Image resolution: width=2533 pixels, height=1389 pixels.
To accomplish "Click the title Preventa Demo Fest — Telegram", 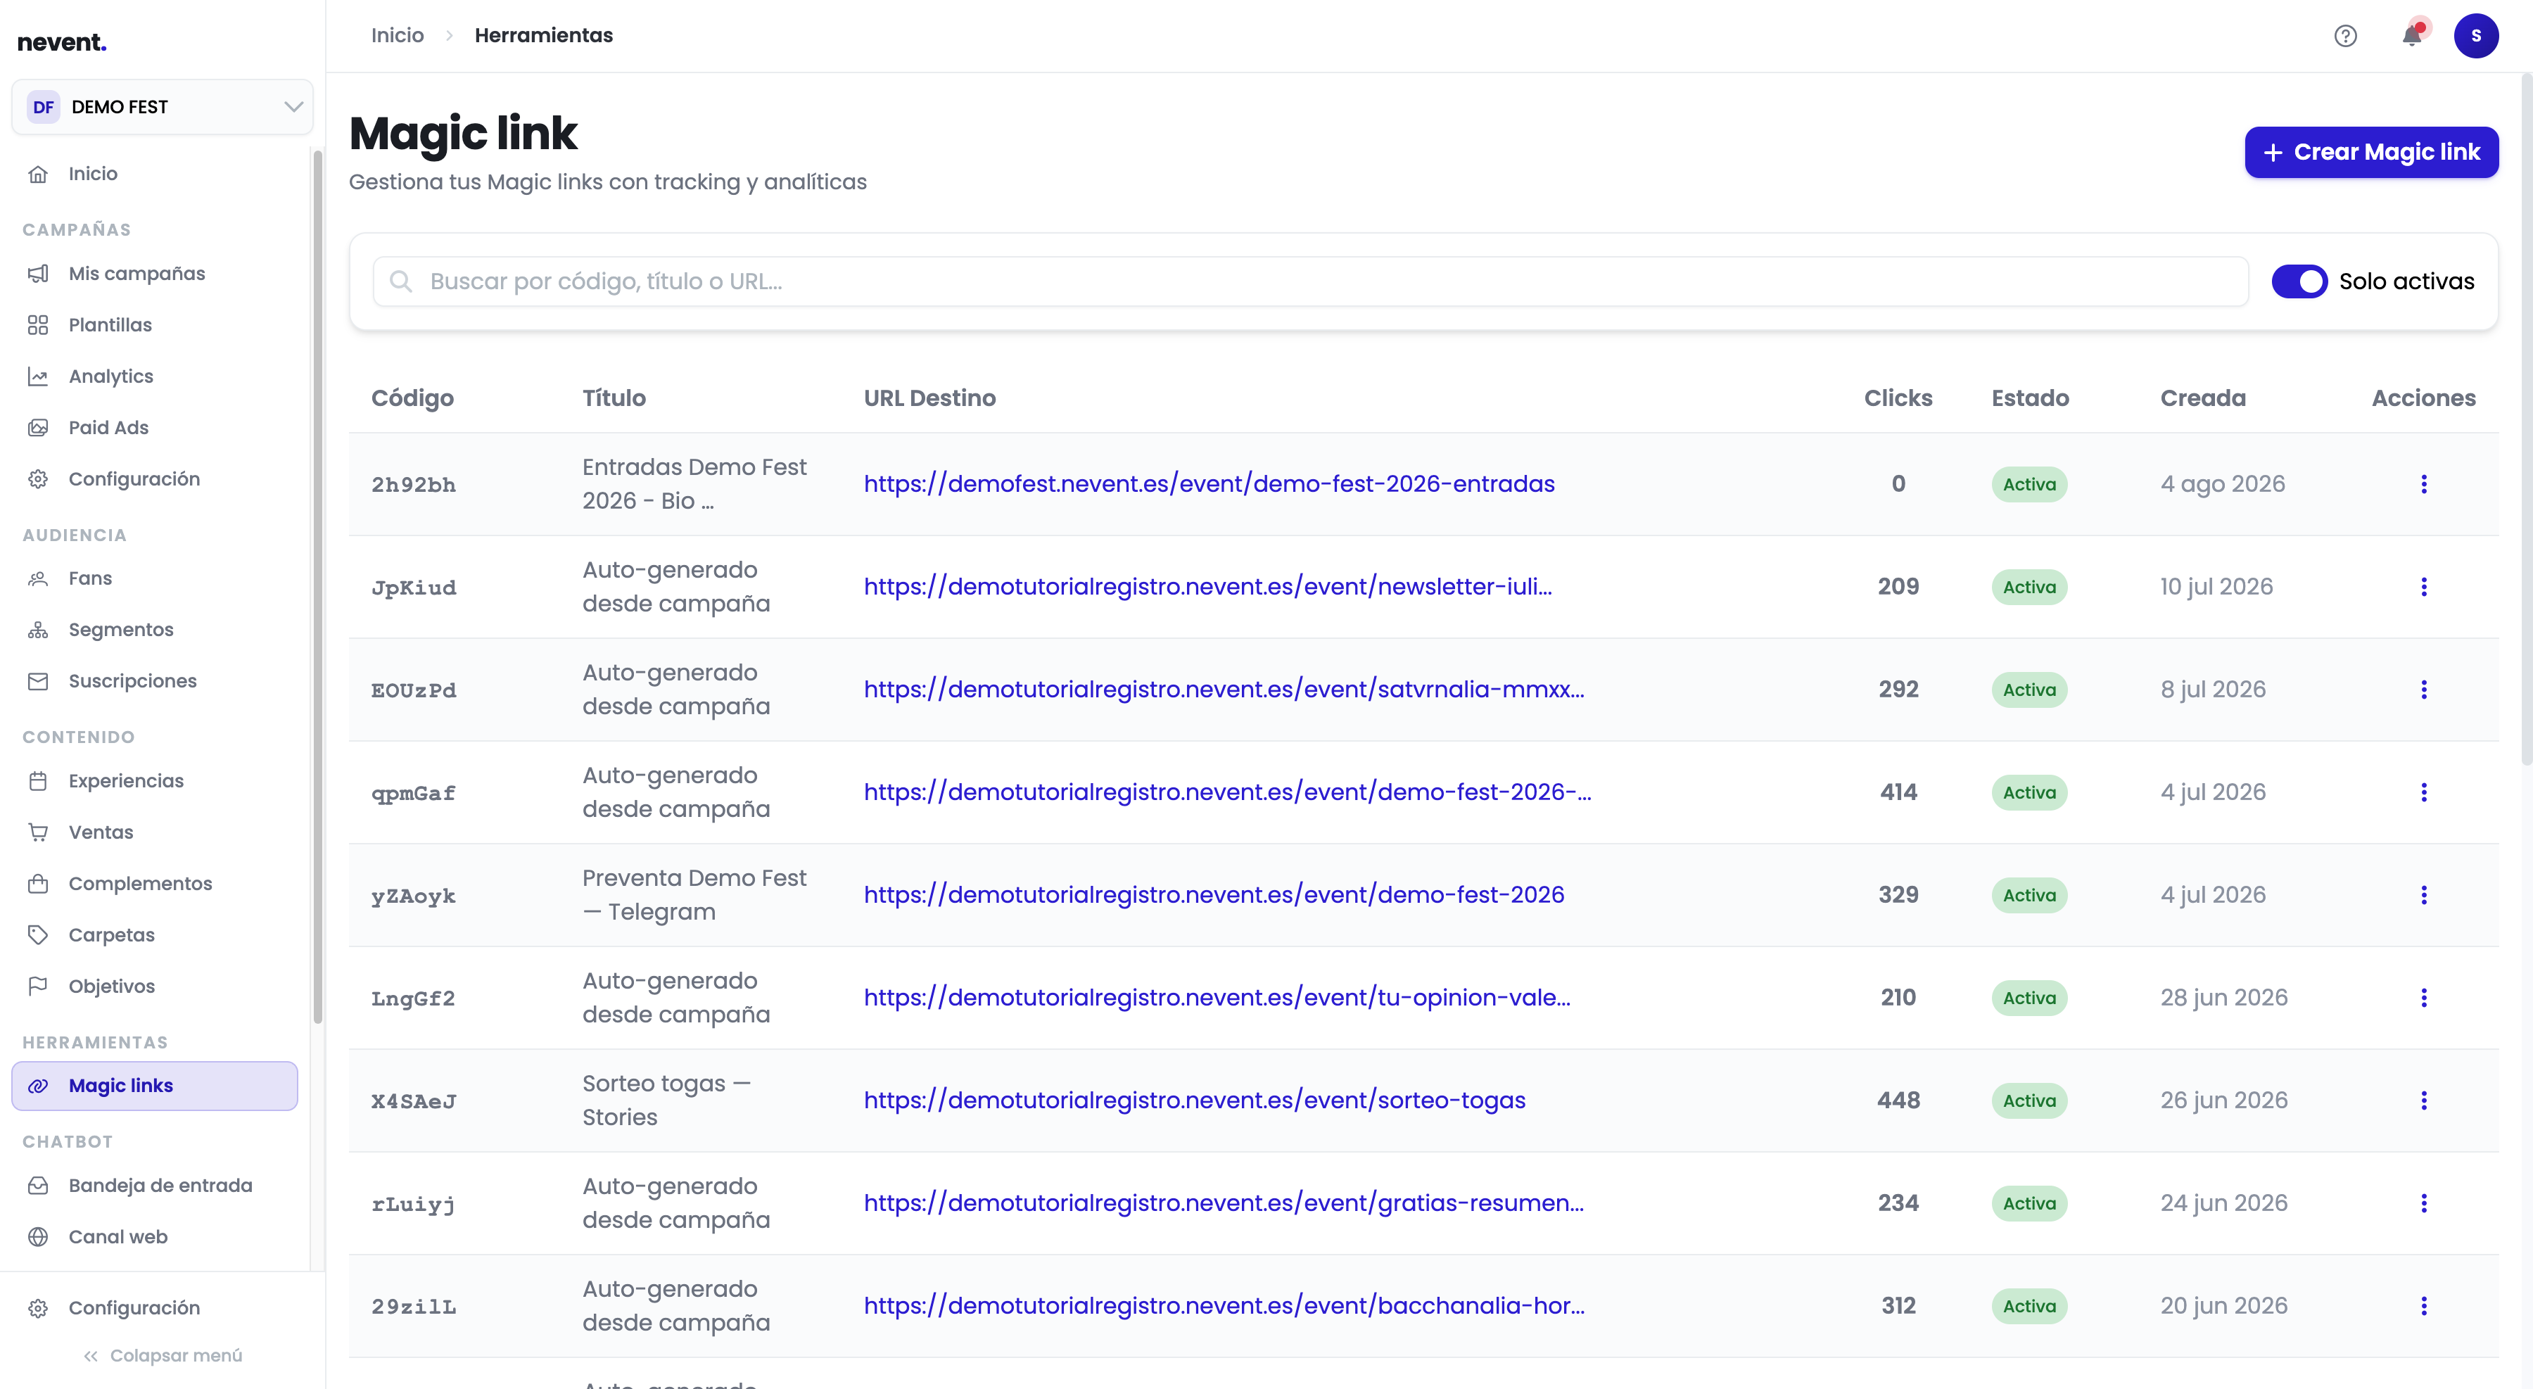I will click(x=694, y=894).
